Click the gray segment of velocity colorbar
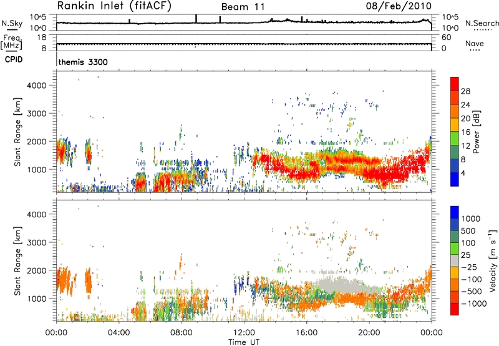The image size is (499, 346). (455, 260)
